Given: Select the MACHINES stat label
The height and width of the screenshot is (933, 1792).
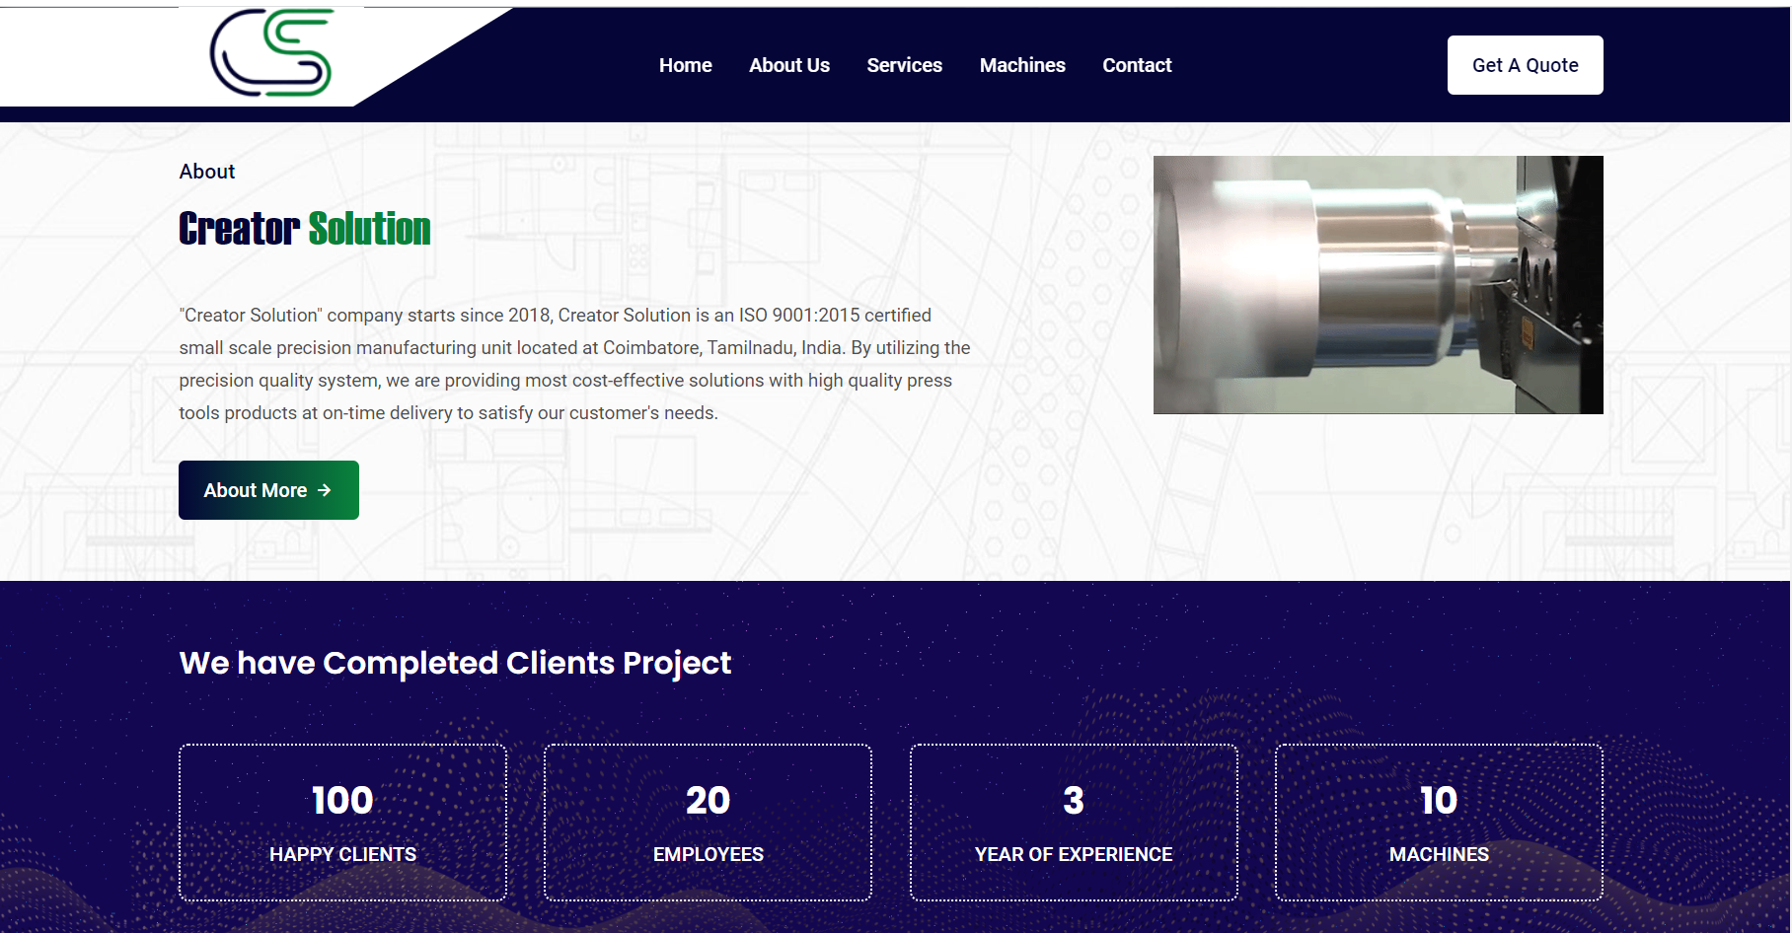Looking at the screenshot, I should coord(1438,854).
